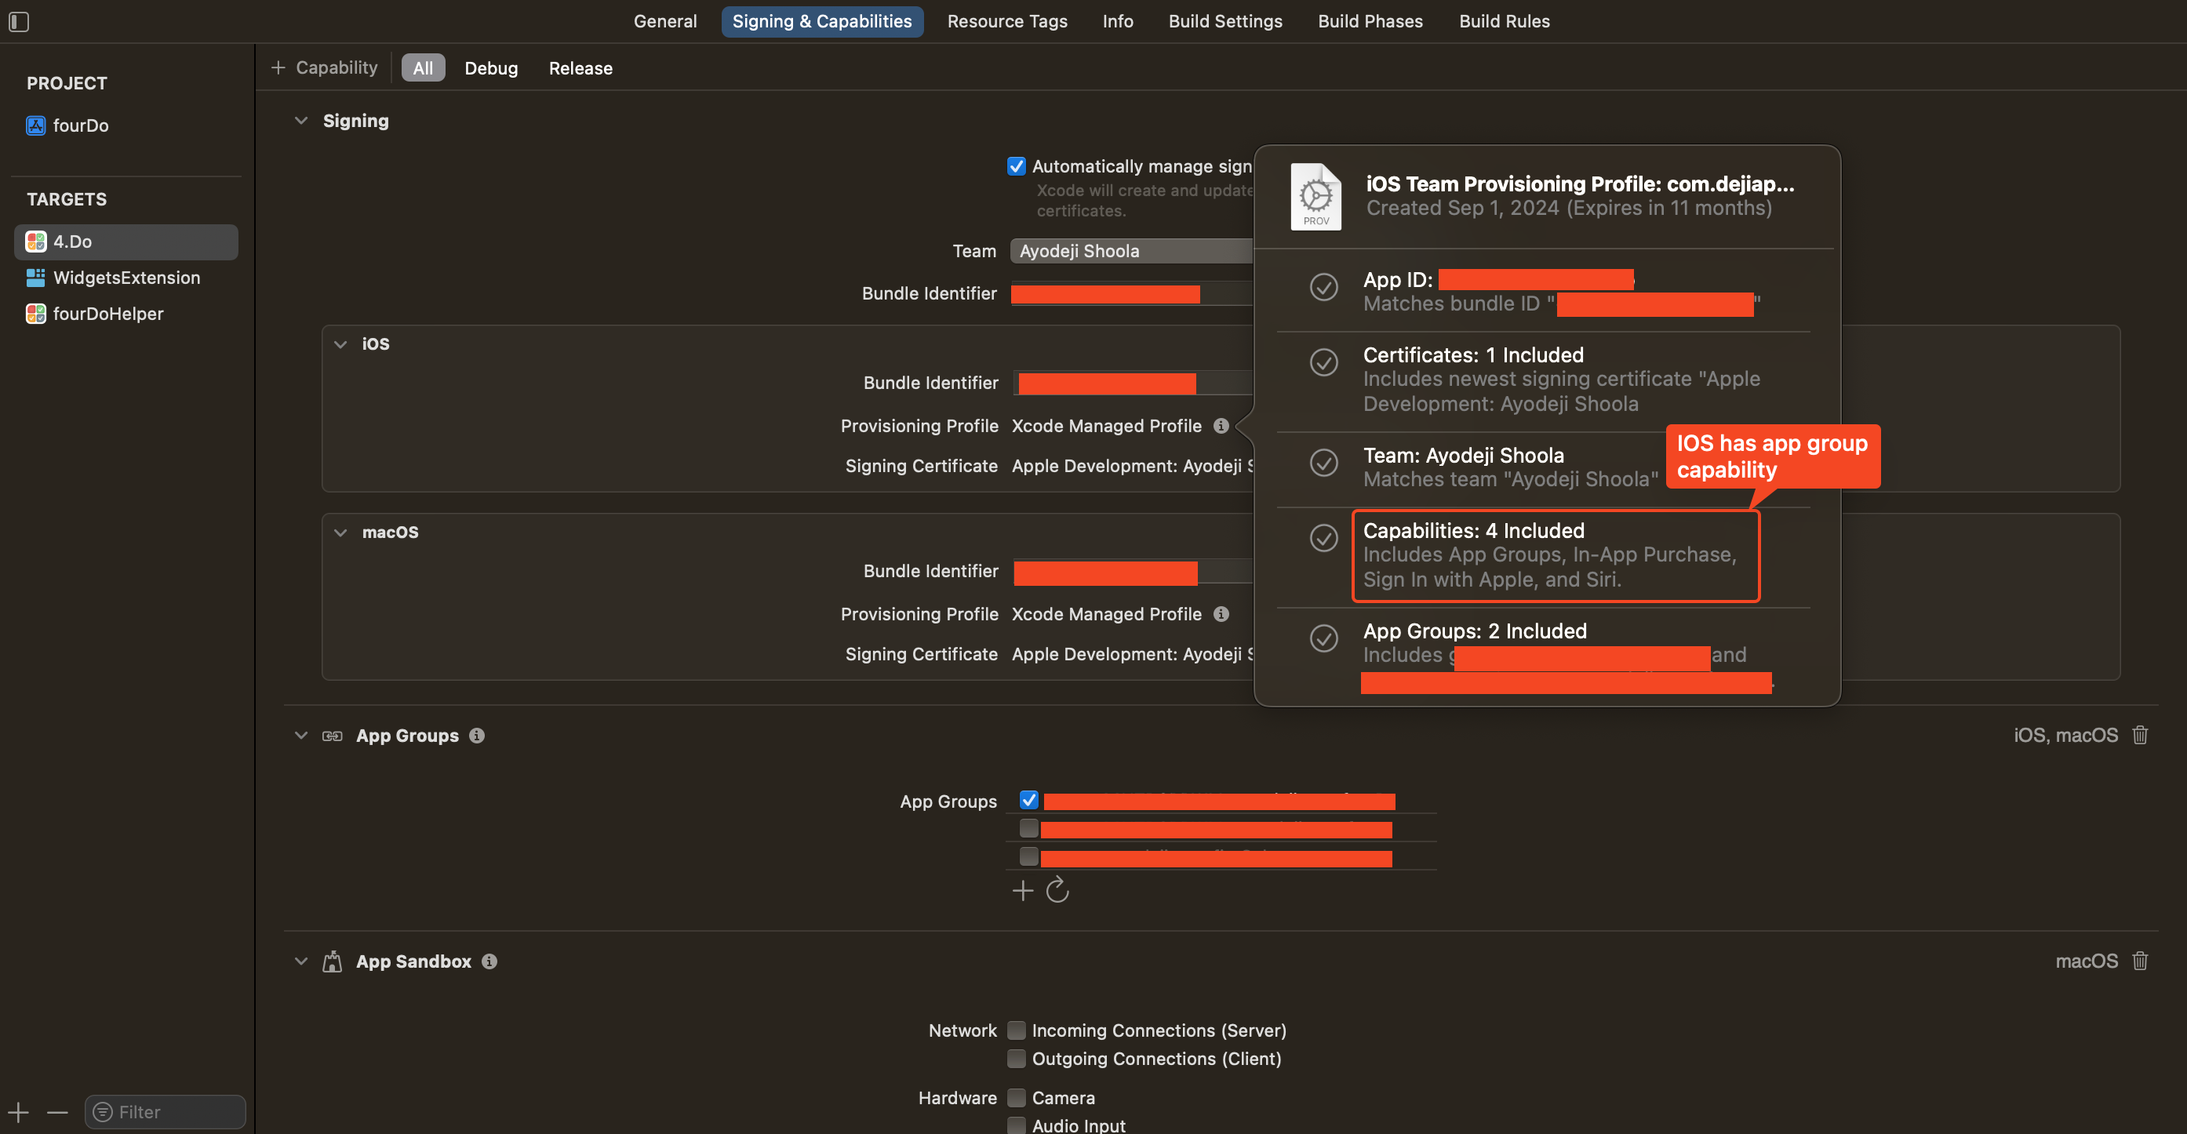This screenshot has height=1134, width=2187.
Task: Collapse the Signing section
Action: 300,122
